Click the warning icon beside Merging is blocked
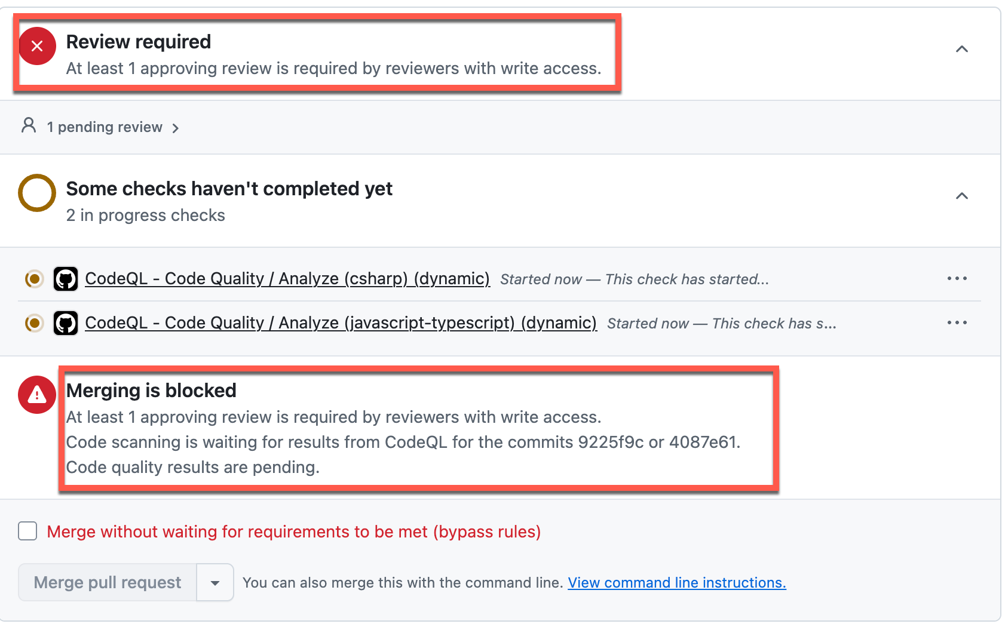The height and width of the screenshot is (633, 1005). tap(37, 395)
